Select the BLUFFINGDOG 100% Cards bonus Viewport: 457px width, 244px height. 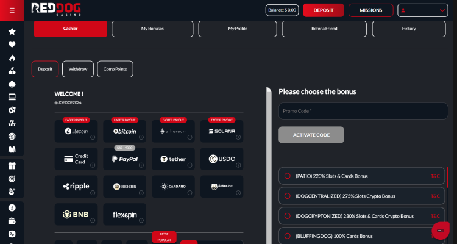[x=288, y=236]
